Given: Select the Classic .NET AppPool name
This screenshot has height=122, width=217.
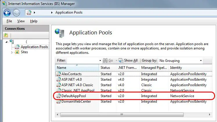Looking at the screenshot, I should point(78,90).
